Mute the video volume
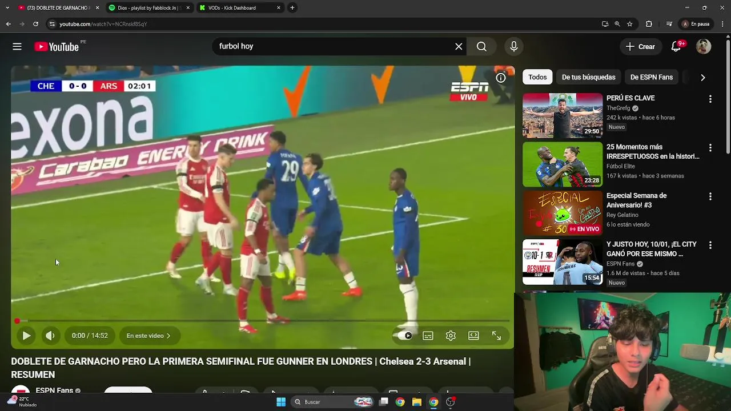Viewport: 731px width, 411px height. [x=50, y=336]
